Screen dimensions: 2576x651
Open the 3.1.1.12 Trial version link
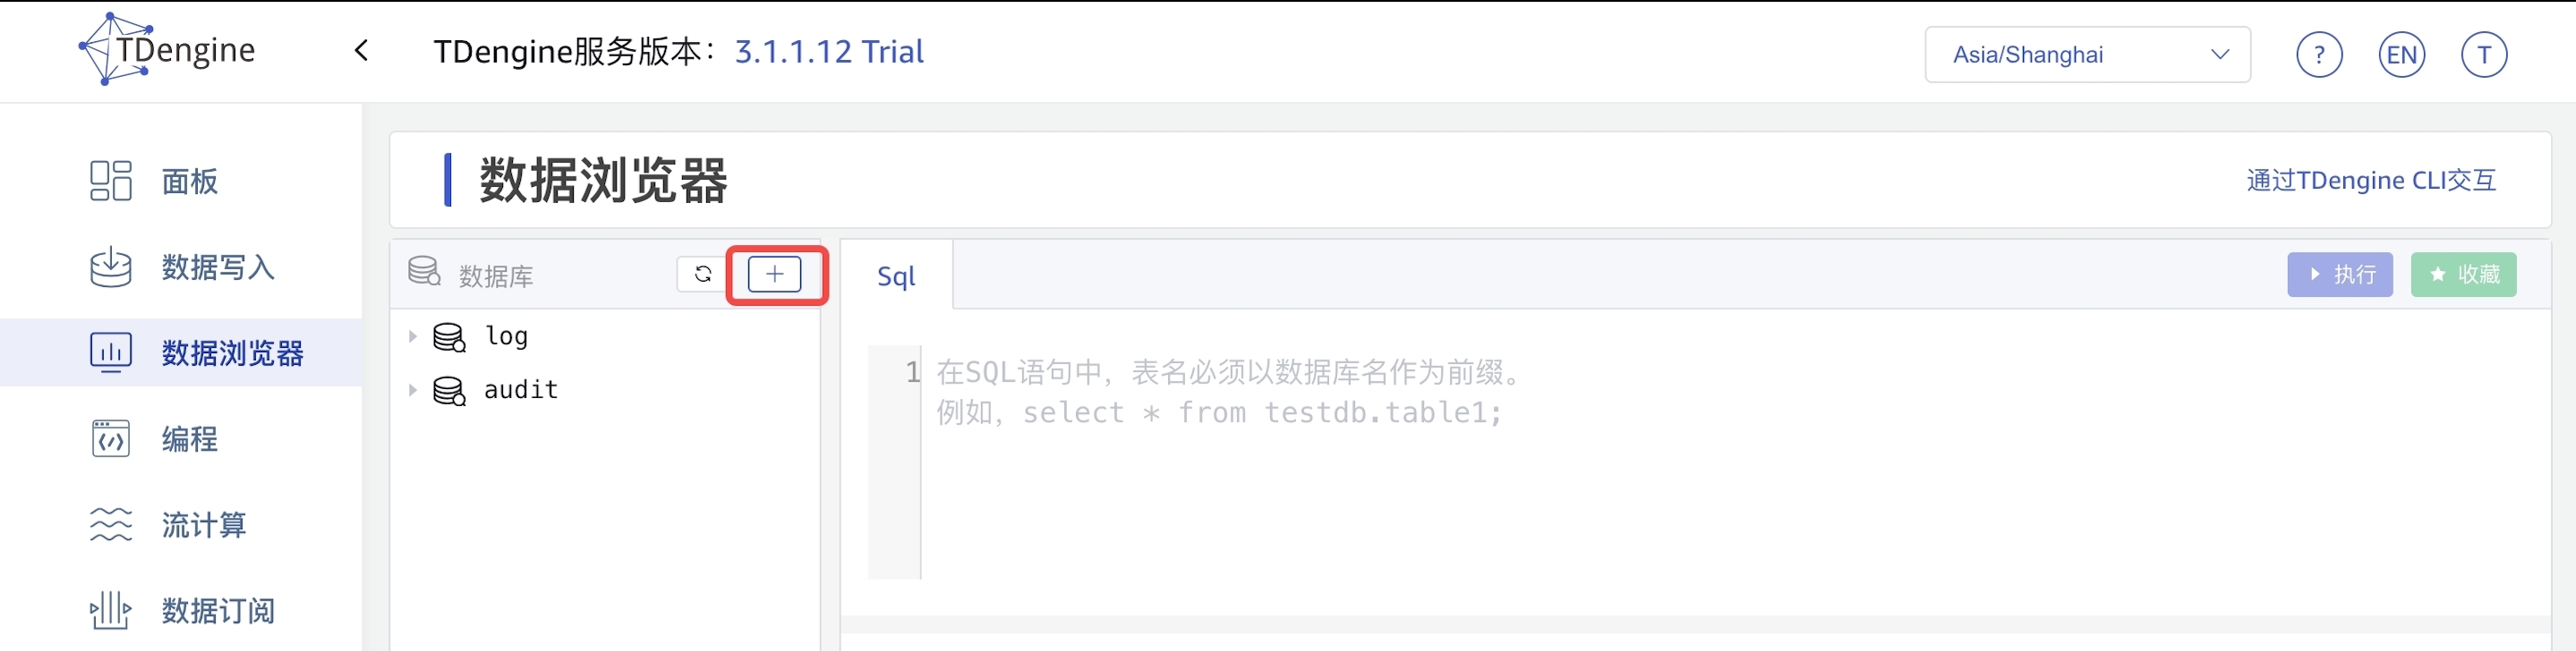pyautogui.click(x=829, y=52)
